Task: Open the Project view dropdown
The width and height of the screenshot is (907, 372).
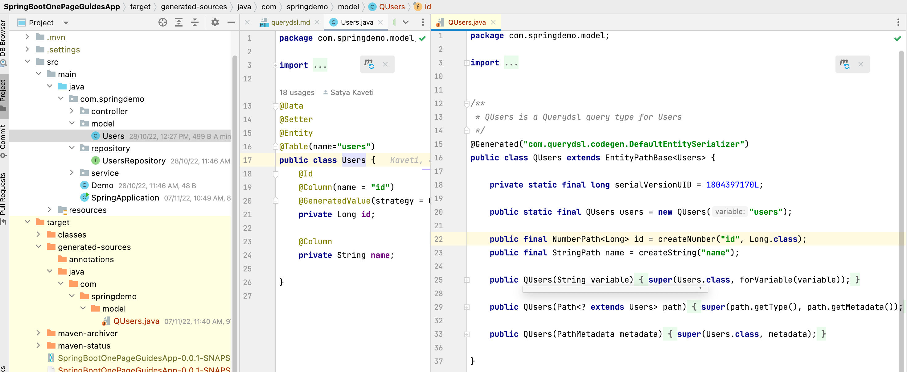Action: pos(66,23)
